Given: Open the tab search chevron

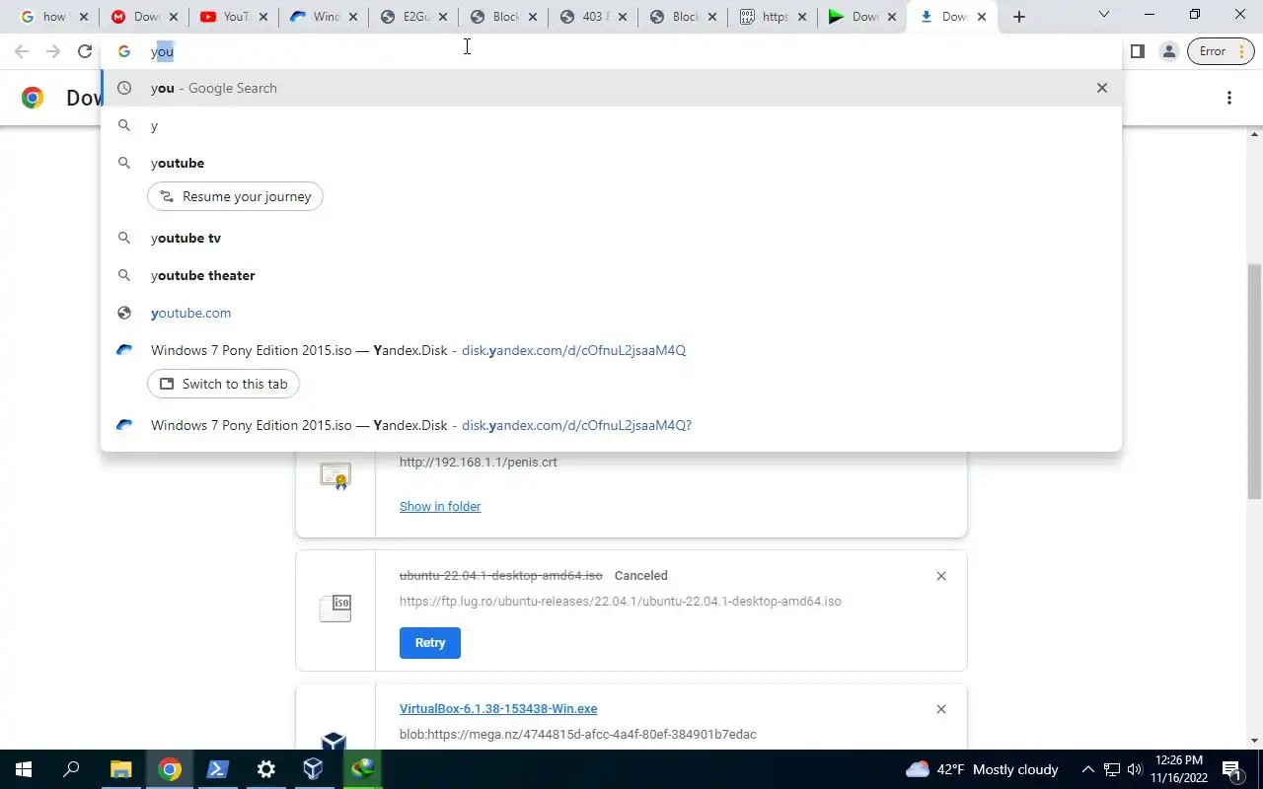Looking at the screenshot, I should coord(1104,15).
